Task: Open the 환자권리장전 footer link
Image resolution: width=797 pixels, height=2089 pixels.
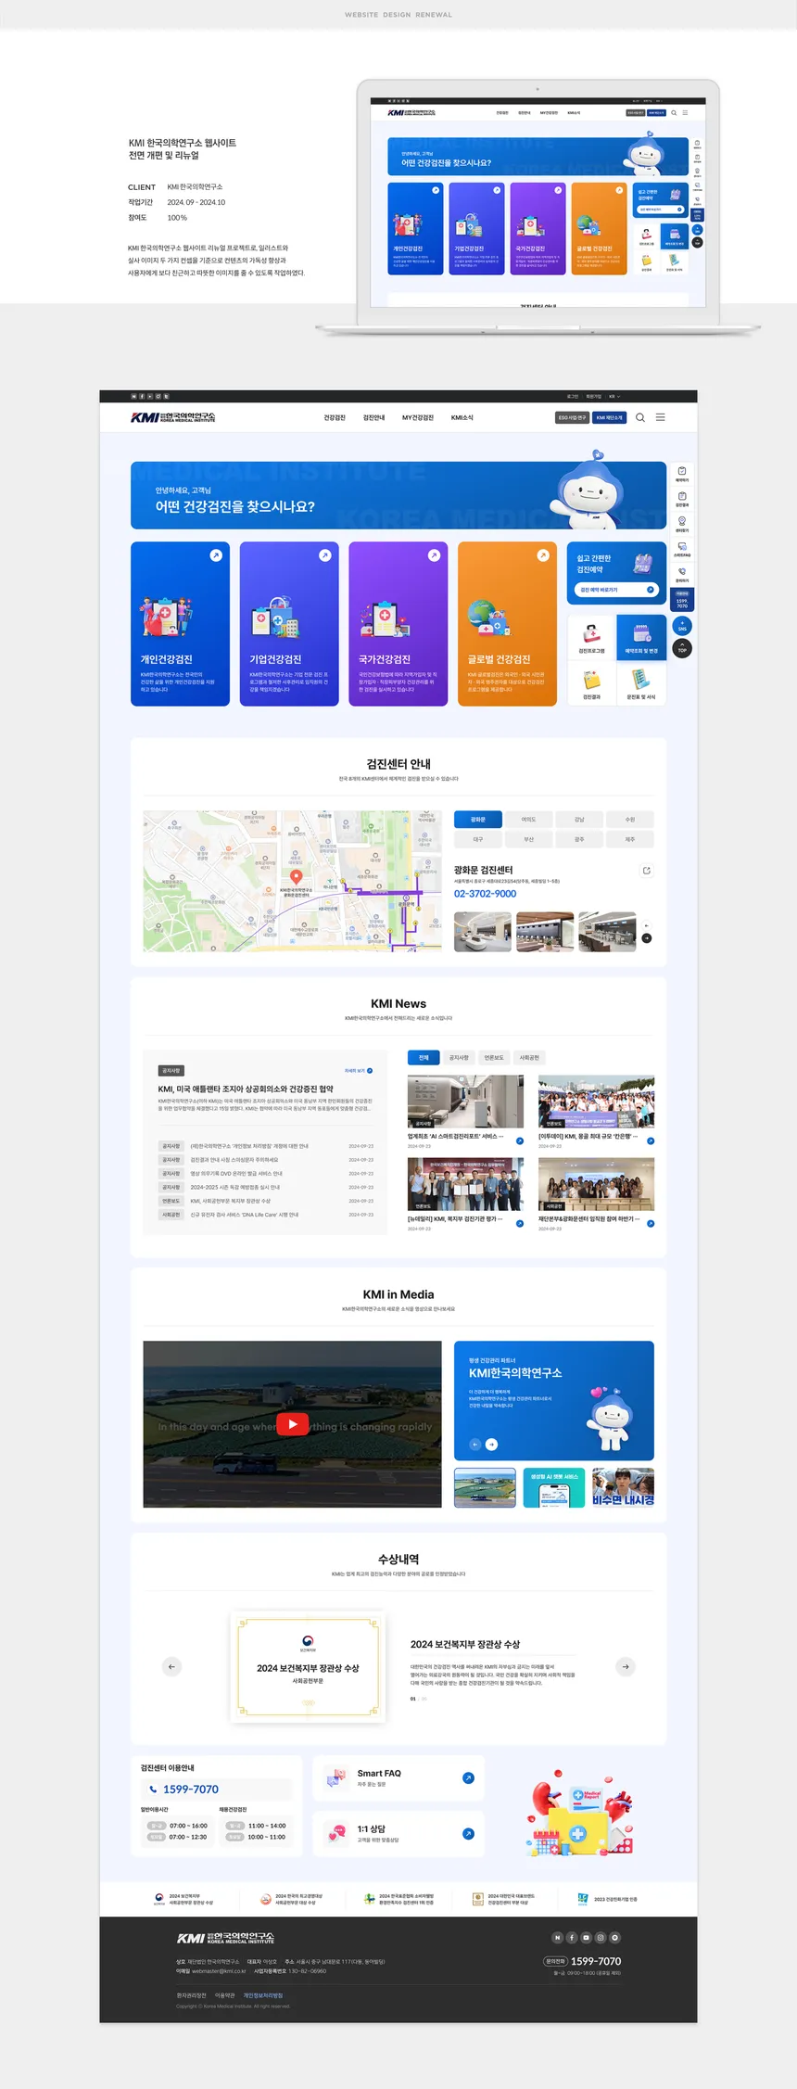Action: pyautogui.click(x=192, y=1995)
